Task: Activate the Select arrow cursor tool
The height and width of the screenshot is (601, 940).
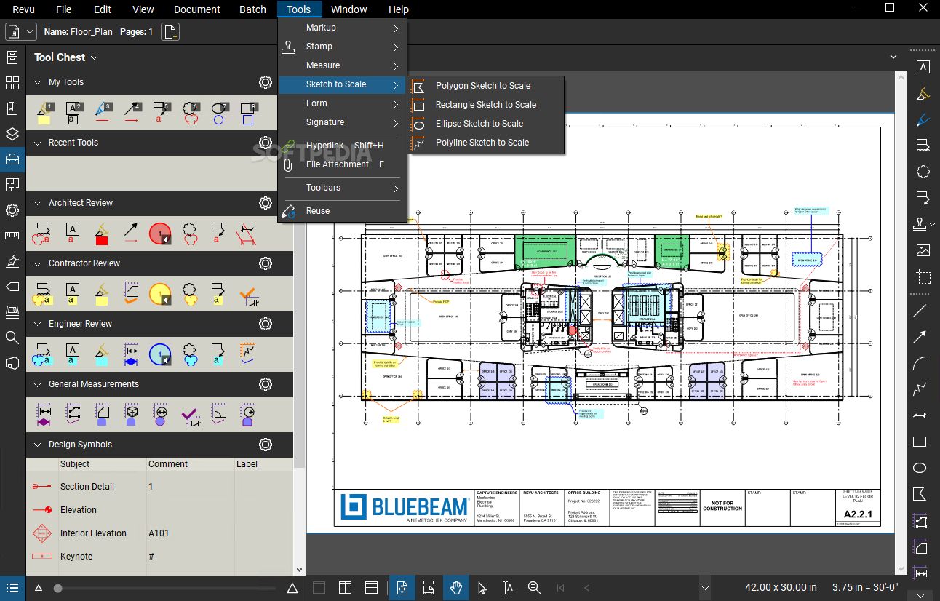Action: click(482, 588)
